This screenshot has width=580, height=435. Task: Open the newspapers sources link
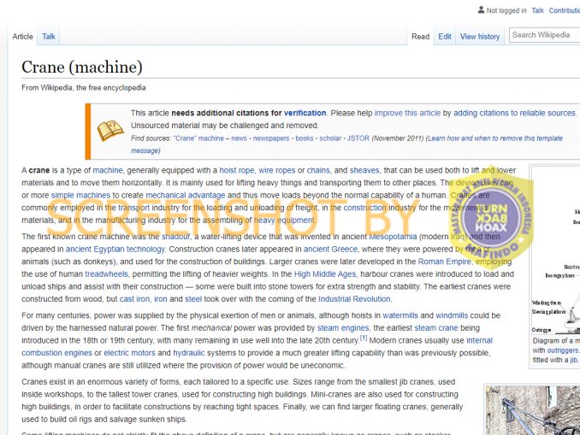coord(271,138)
